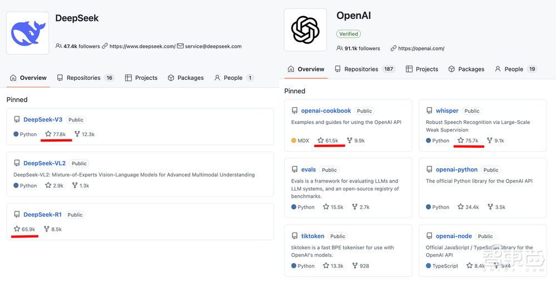View OpenAI's 91.1k followers
This screenshot has width=556, height=282.
pyautogui.click(x=362, y=48)
